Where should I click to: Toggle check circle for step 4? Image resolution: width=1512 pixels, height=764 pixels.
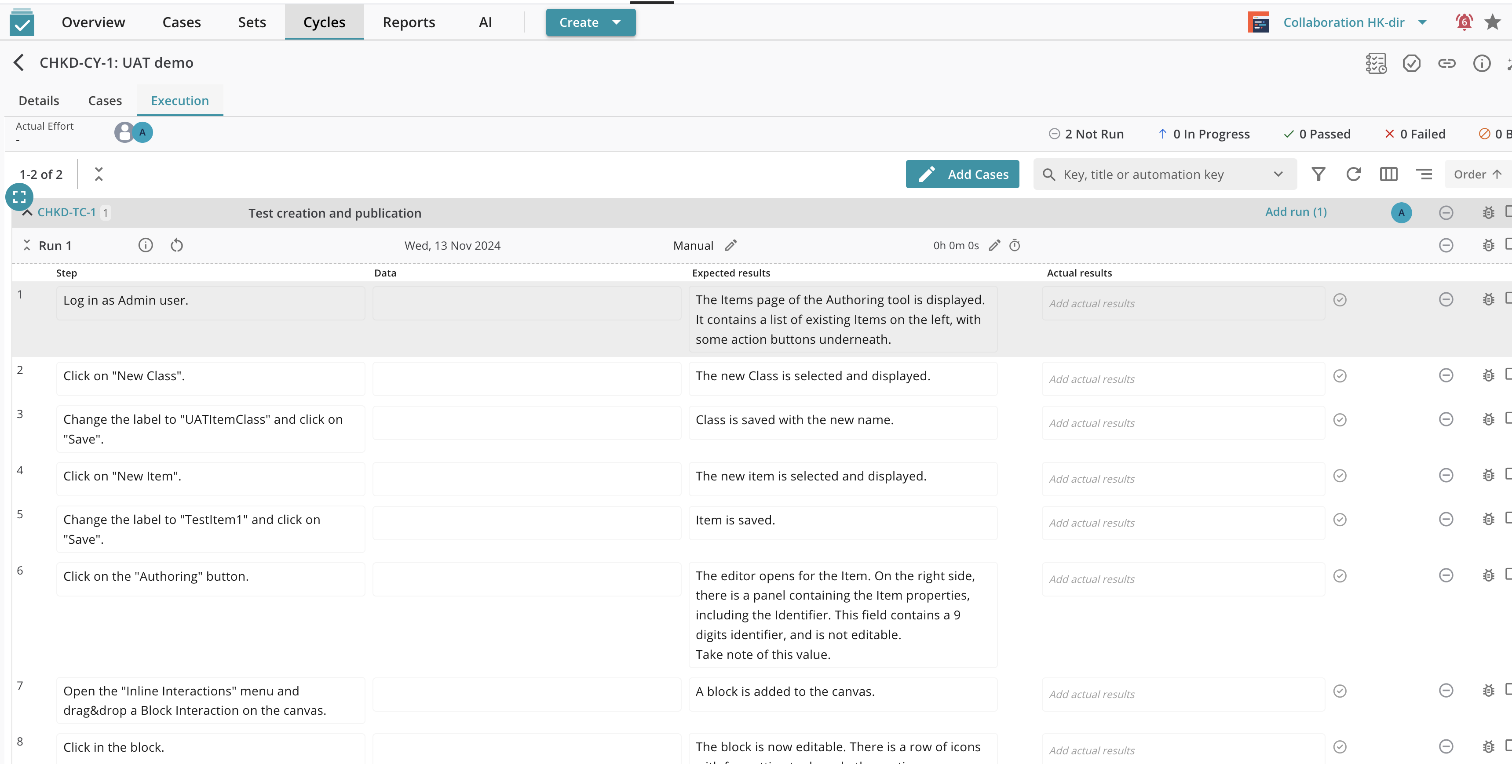(1340, 475)
